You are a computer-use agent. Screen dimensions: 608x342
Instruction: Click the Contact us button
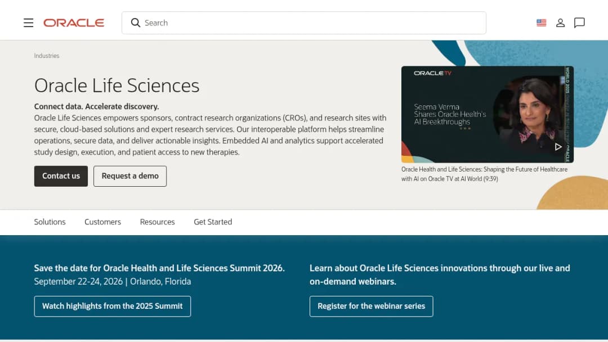[61, 176]
